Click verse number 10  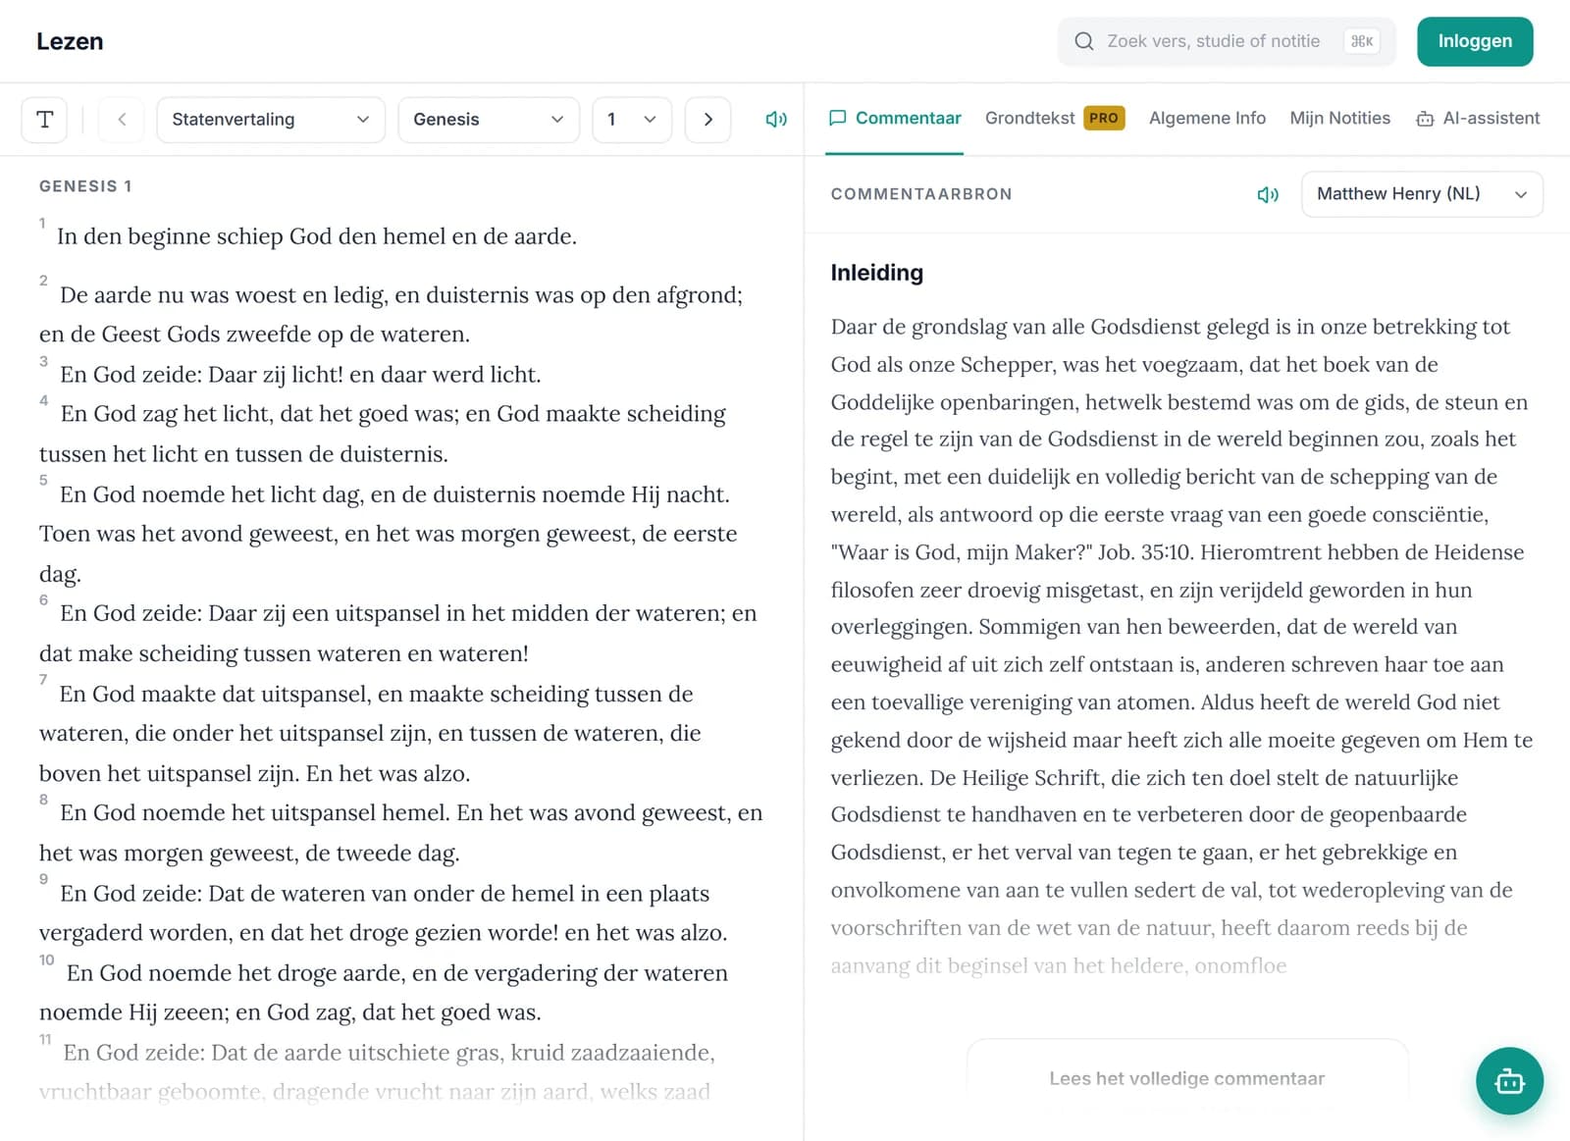47,959
